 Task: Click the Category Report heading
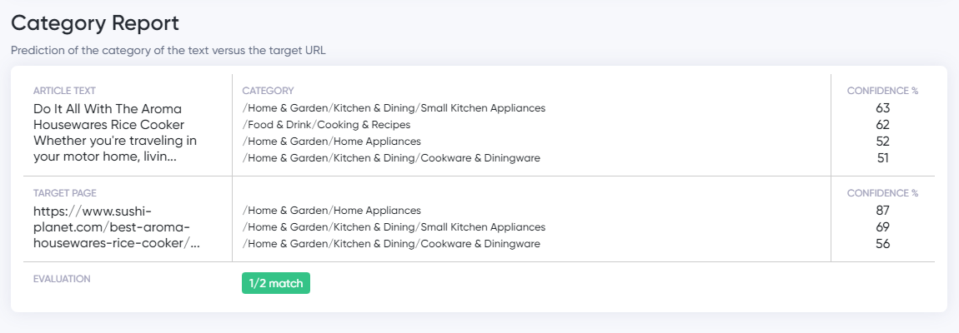click(95, 23)
